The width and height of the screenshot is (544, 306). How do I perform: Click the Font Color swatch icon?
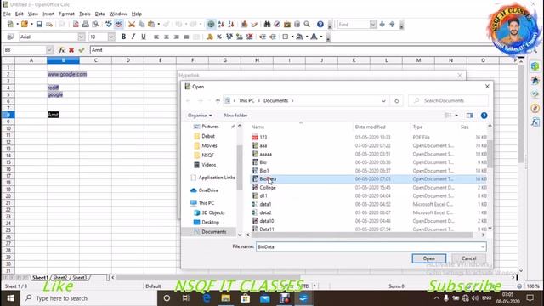(314, 37)
